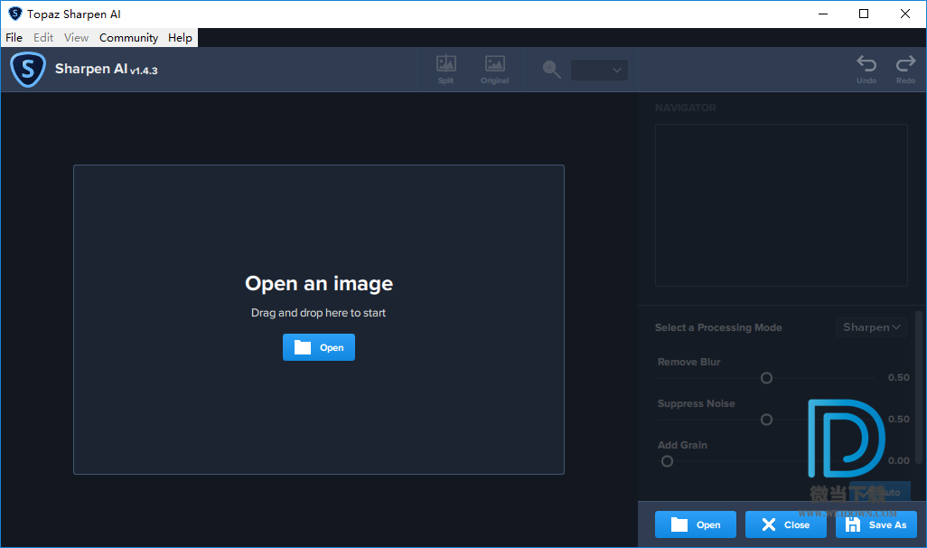
Task: Open the Community menu
Action: 128,37
